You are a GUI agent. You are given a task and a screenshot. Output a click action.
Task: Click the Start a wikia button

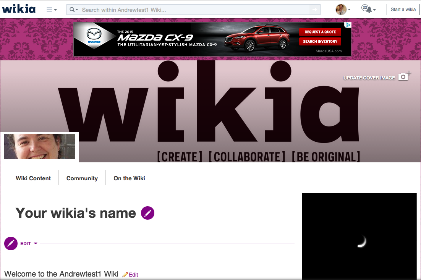pyautogui.click(x=403, y=10)
